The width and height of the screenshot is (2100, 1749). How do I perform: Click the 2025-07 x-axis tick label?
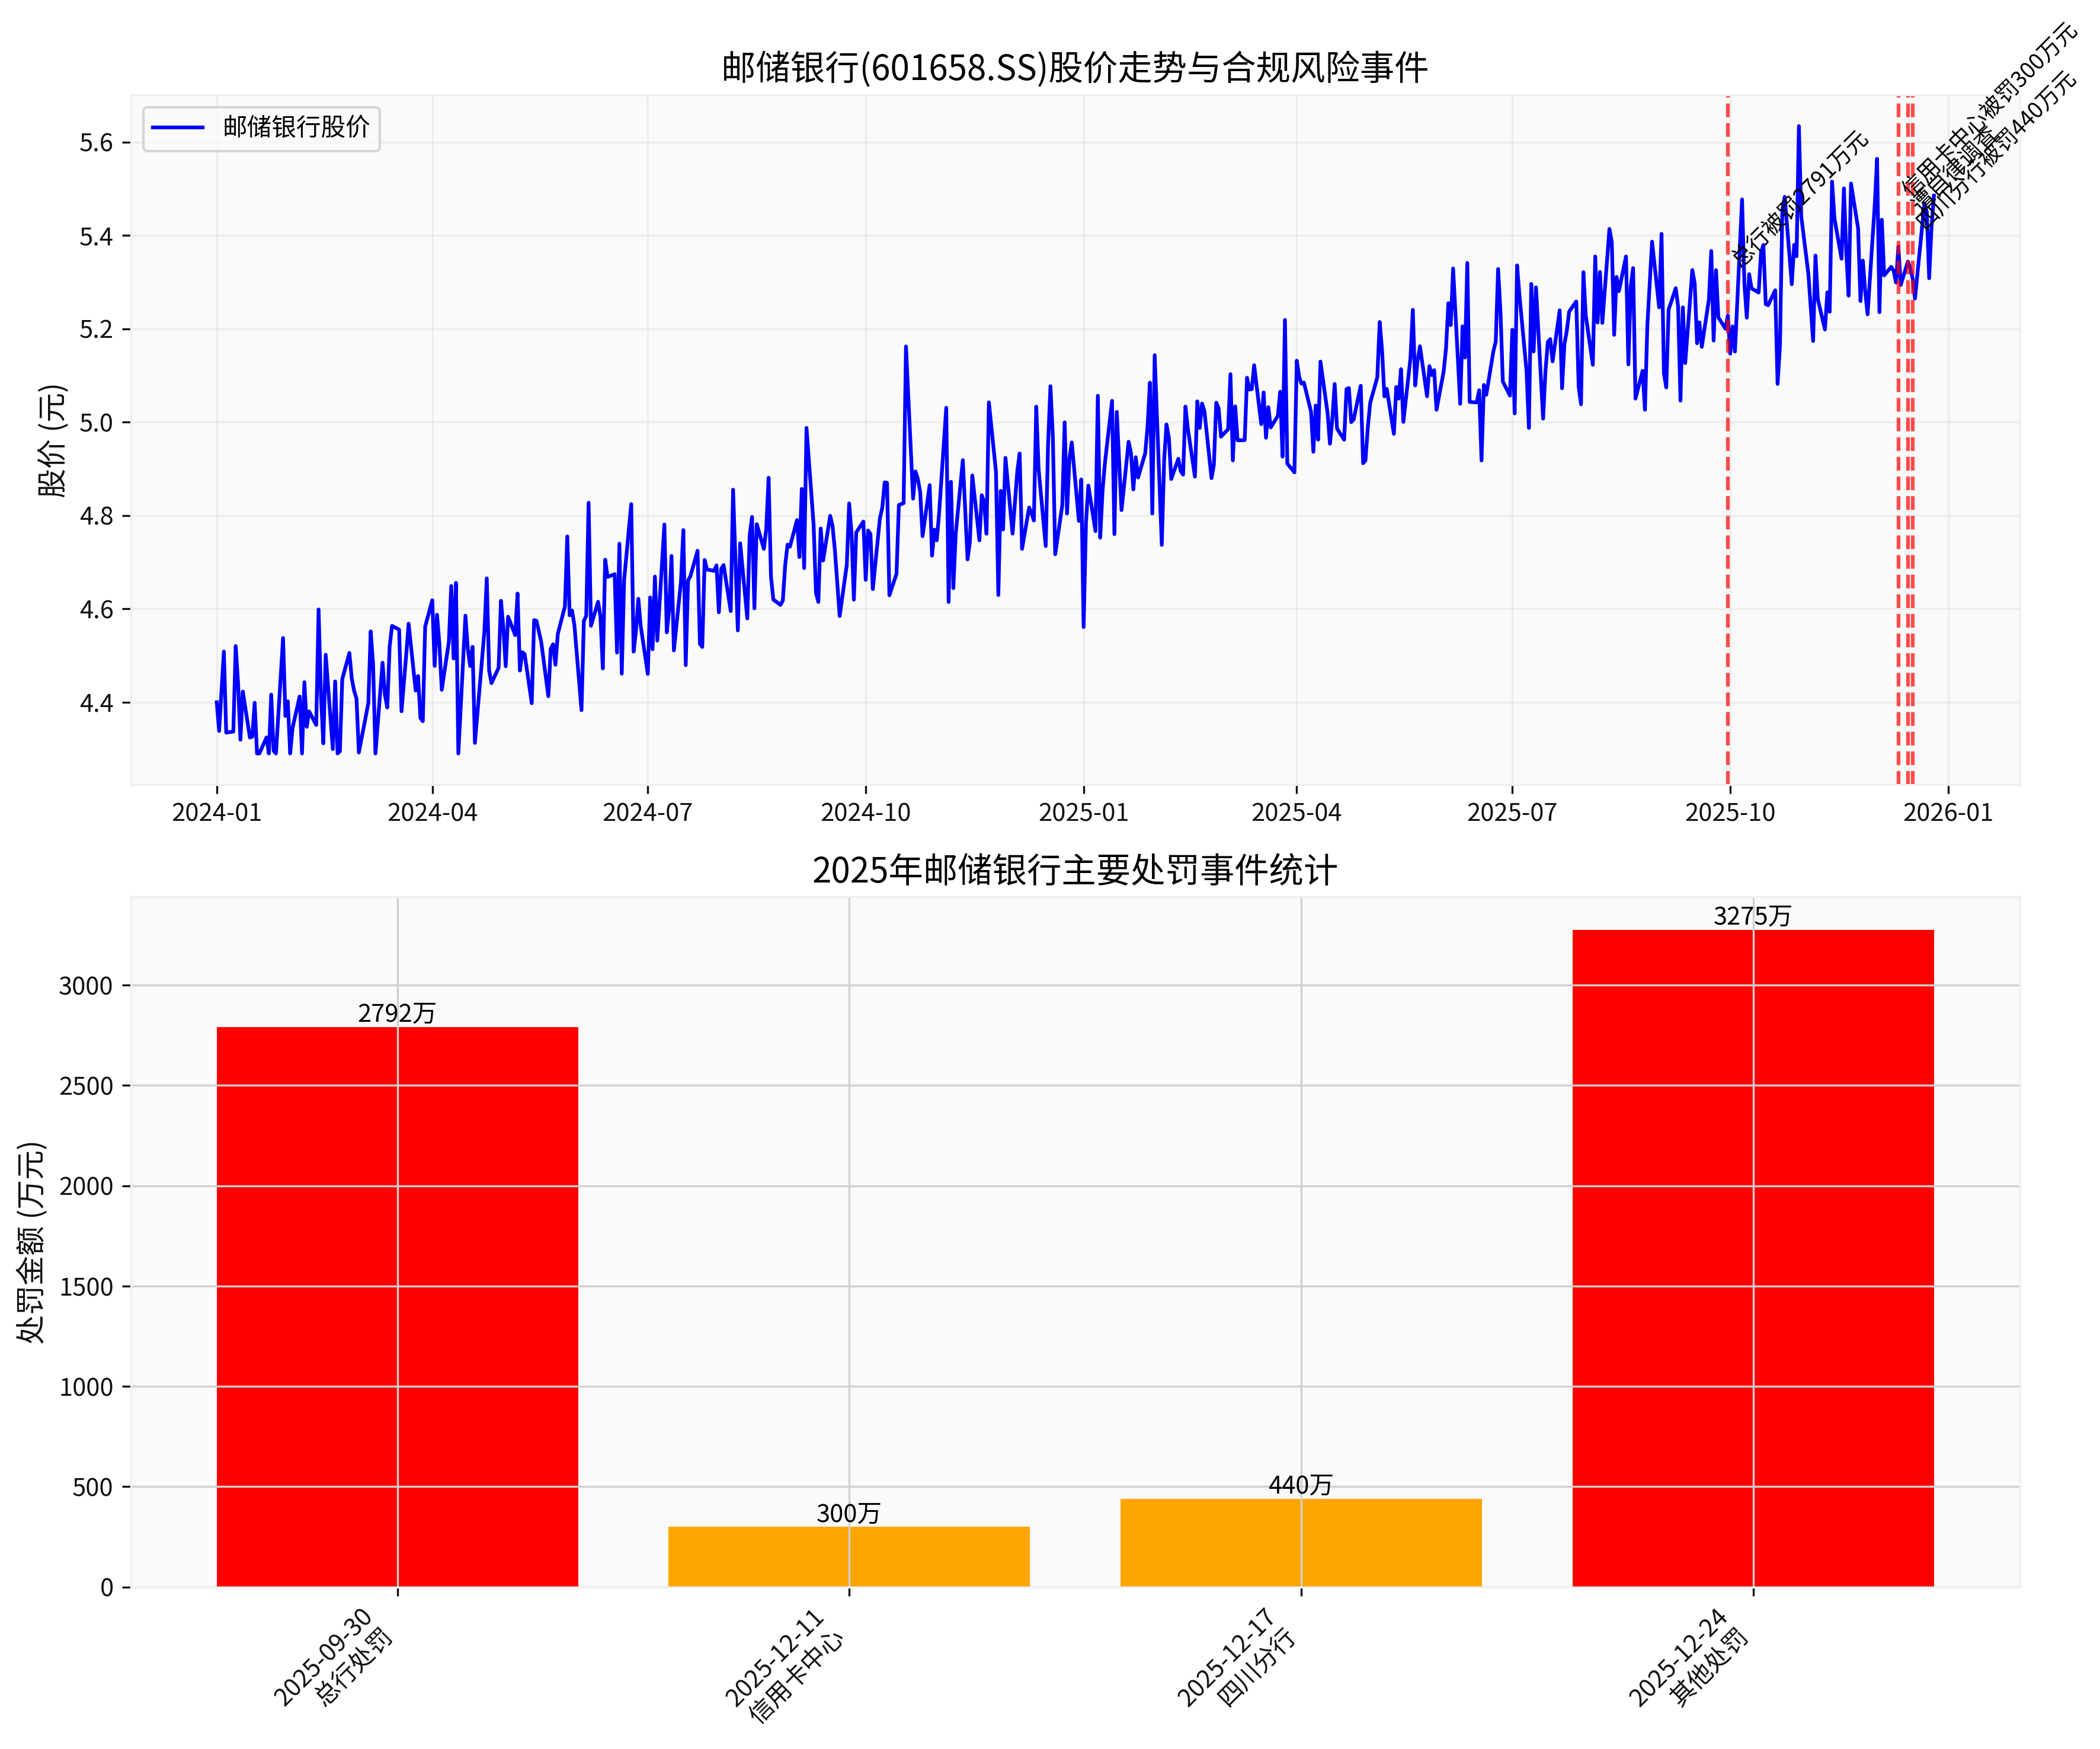click(x=1511, y=812)
